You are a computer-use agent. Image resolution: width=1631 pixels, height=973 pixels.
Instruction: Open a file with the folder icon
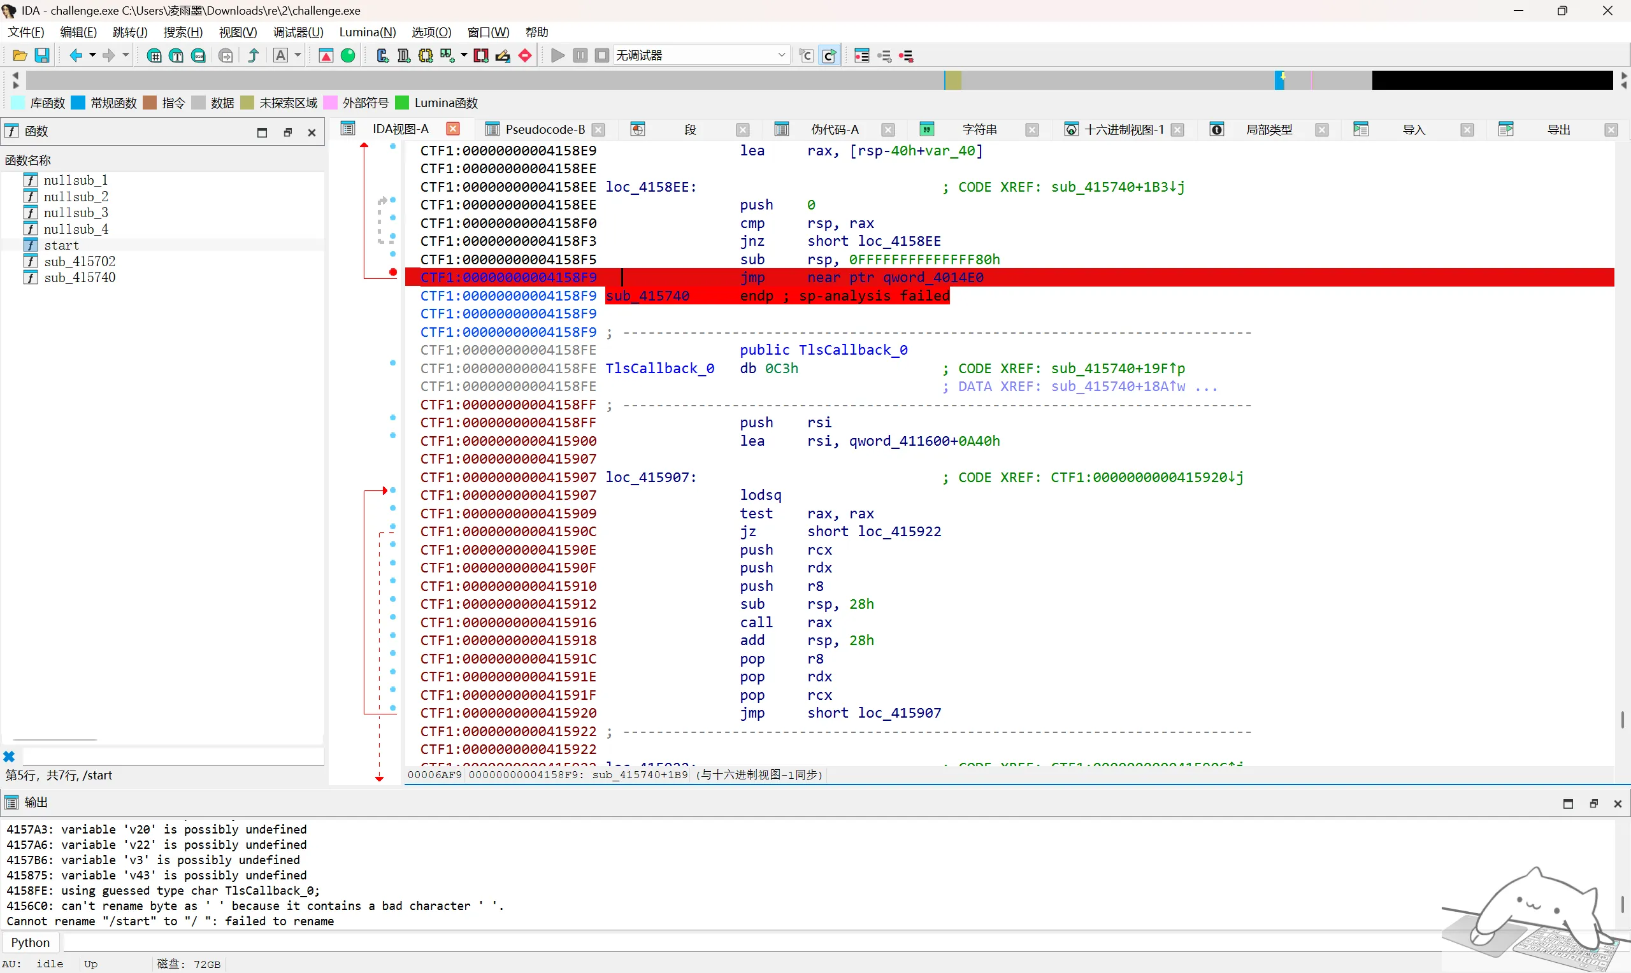pyautogui.click(x=20, y=56)
